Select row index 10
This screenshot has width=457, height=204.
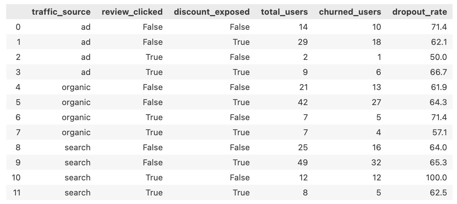[x=16, y=178]
